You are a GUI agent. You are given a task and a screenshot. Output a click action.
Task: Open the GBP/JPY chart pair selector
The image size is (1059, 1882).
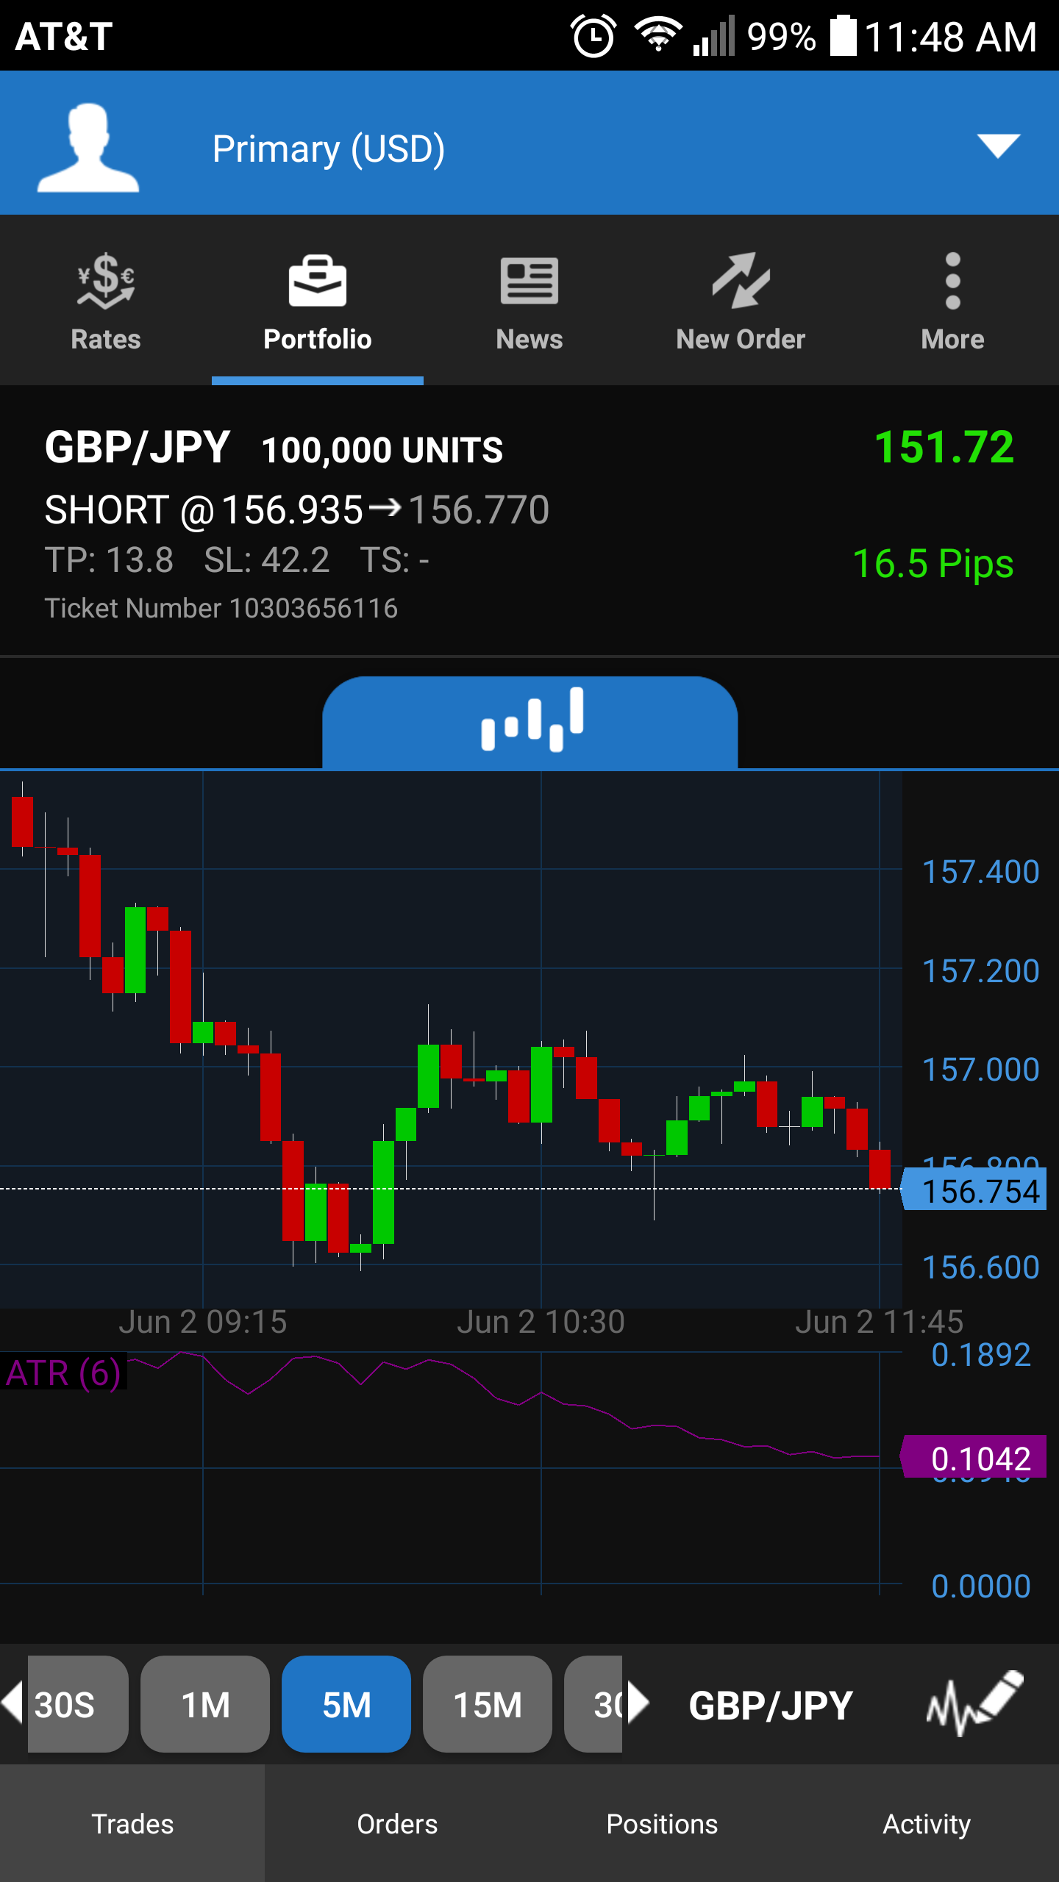[771, 1706]
